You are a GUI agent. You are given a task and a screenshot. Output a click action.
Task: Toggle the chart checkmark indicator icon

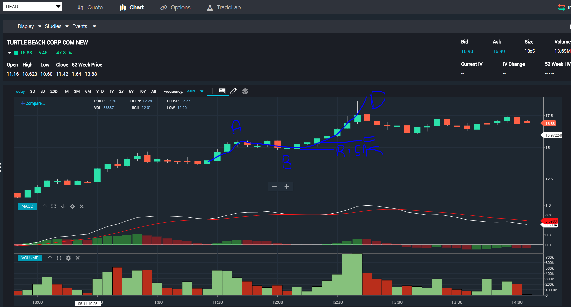point(245,91)
